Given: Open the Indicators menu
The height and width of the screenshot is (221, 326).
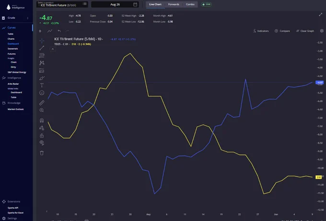Looking at the screenshot, I should 261,31.
